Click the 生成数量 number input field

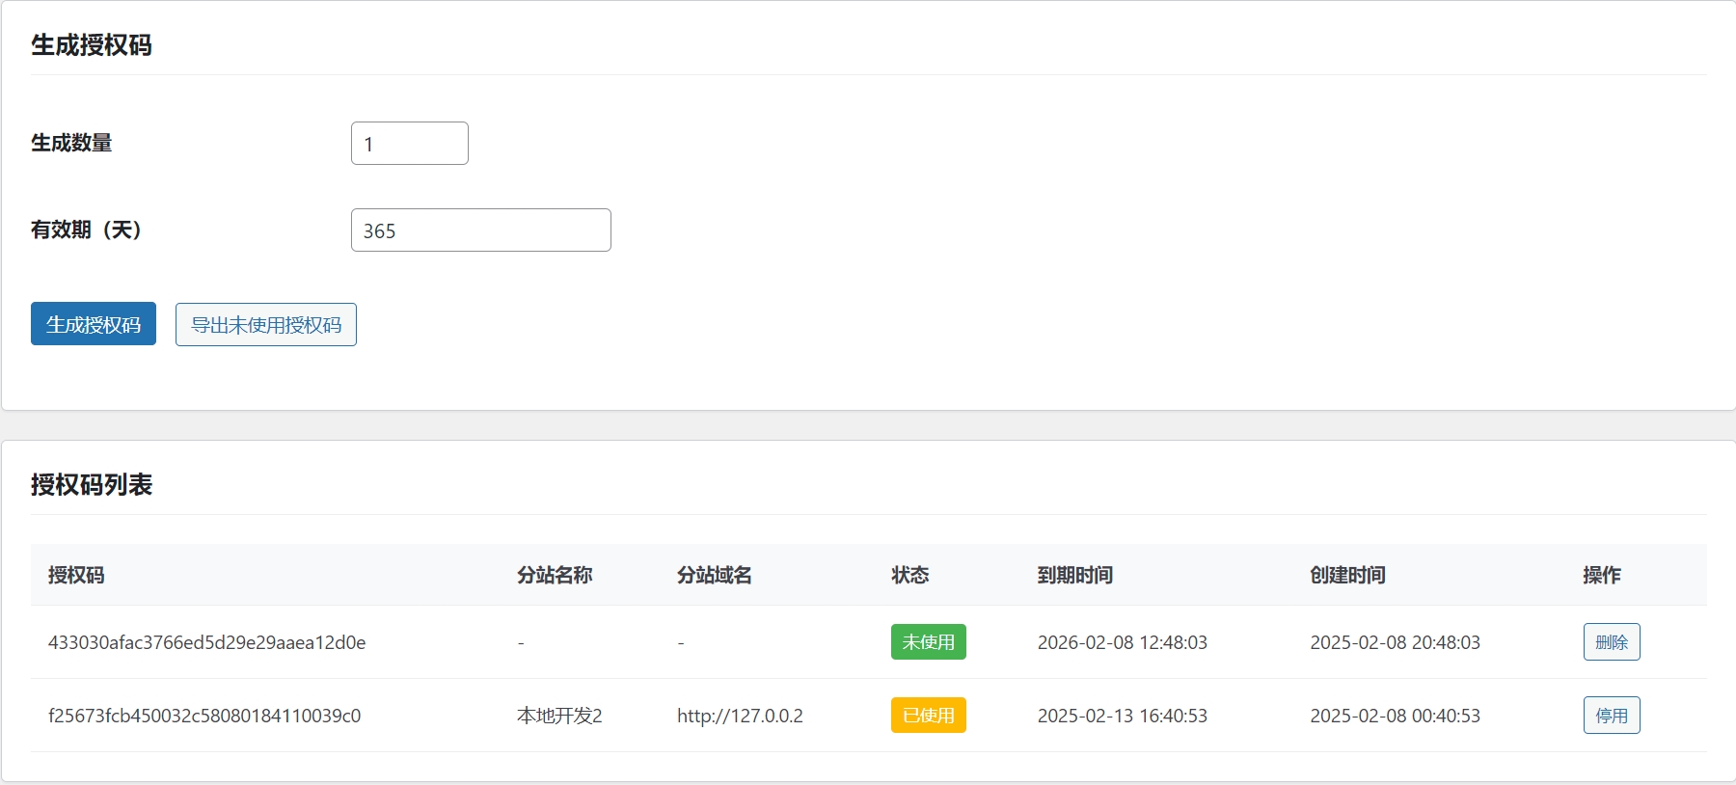(x=409, y=144)
